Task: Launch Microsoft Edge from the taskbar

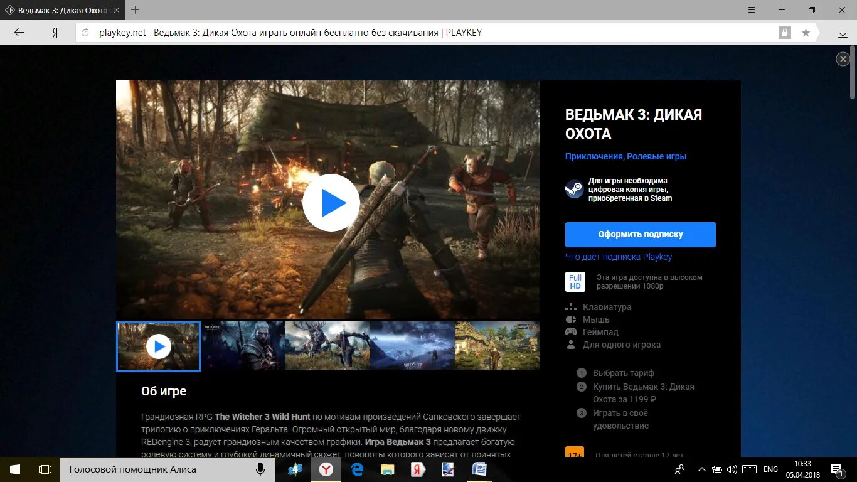Action: [x=357, y=469]
